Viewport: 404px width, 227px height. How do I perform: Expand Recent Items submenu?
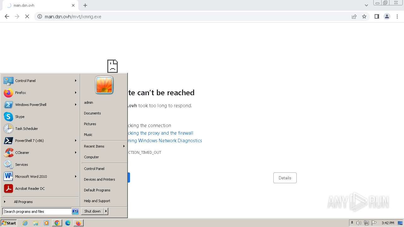[x=124, y=146]
